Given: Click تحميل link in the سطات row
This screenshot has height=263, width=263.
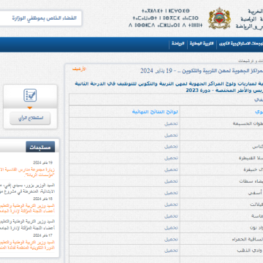Looking at the screenshot, I should [171, 181].
